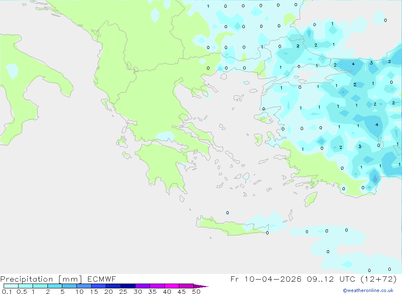The width and height of the screenshot is (402, 294).
Task: Click the 35–40 mm legend swatch
Action: (x=157, y=286)
